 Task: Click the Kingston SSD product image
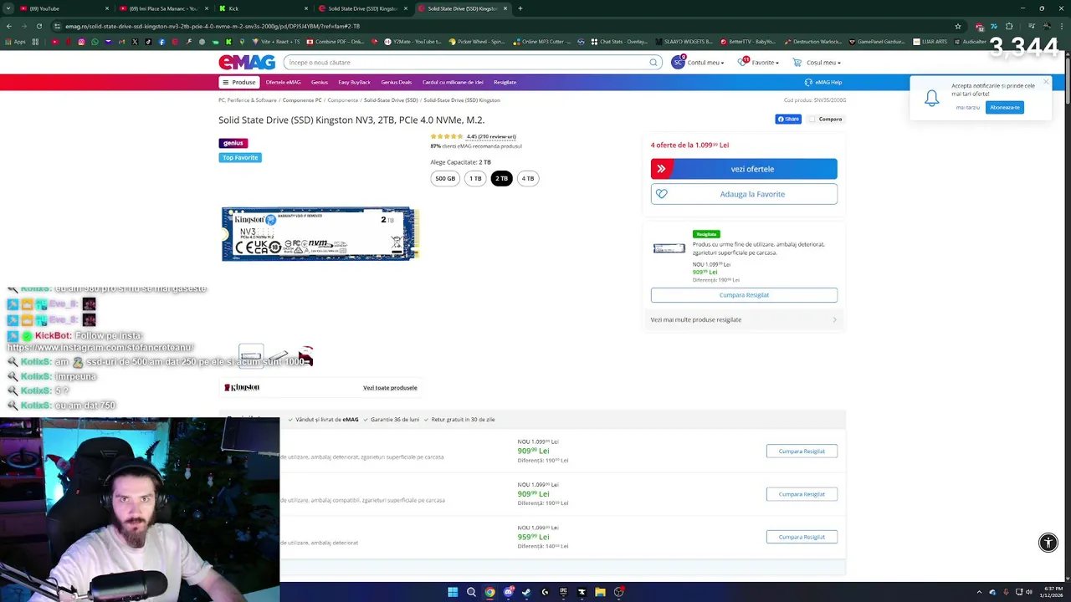(320, 234)
